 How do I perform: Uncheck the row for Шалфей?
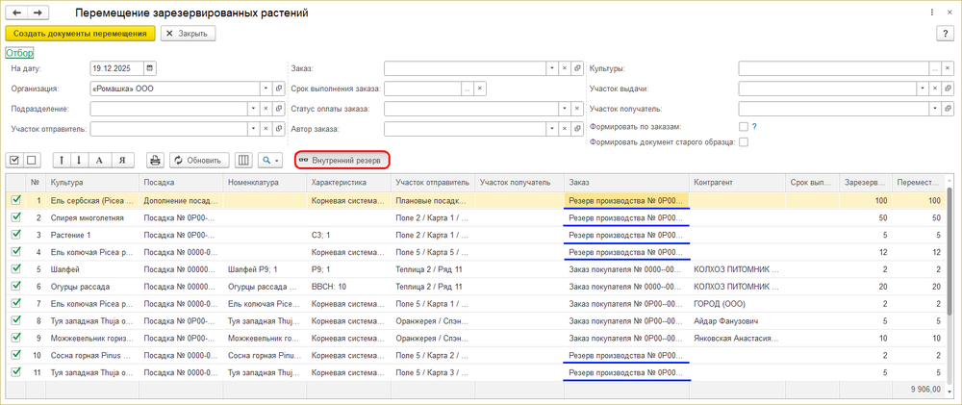pos(15,269)
